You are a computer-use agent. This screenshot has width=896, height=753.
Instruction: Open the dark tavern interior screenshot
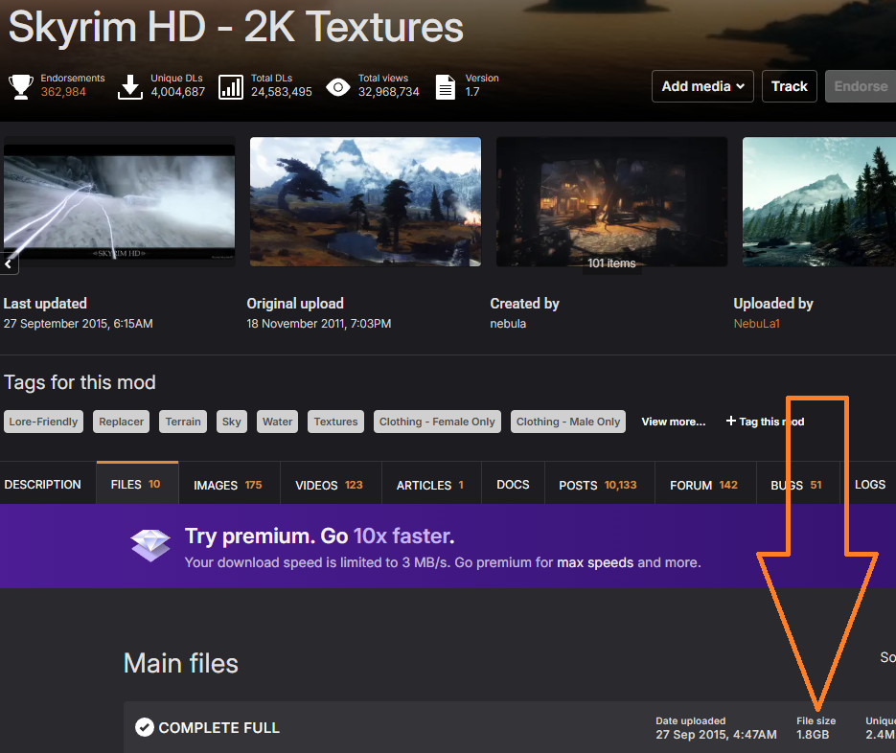612,201
